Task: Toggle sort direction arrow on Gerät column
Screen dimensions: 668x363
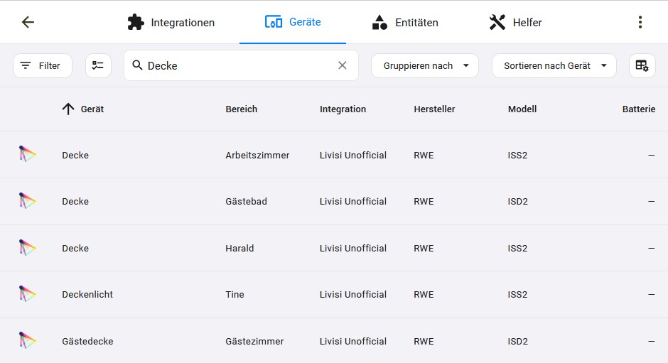Action: pos(68,109)
